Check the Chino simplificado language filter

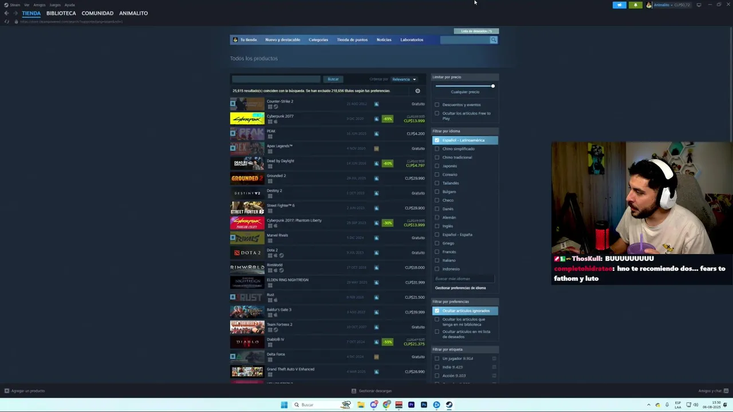437,149
